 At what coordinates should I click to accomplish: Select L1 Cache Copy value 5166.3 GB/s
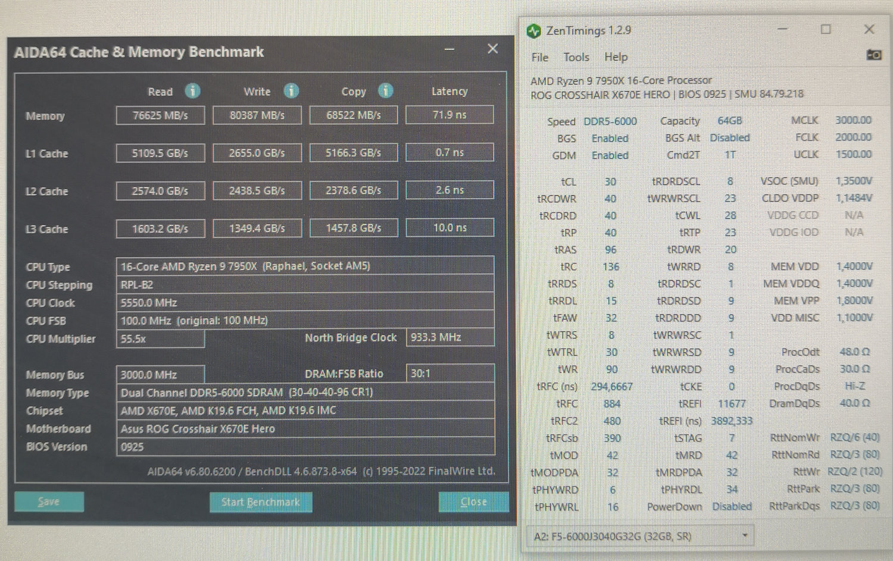(354, 152)
